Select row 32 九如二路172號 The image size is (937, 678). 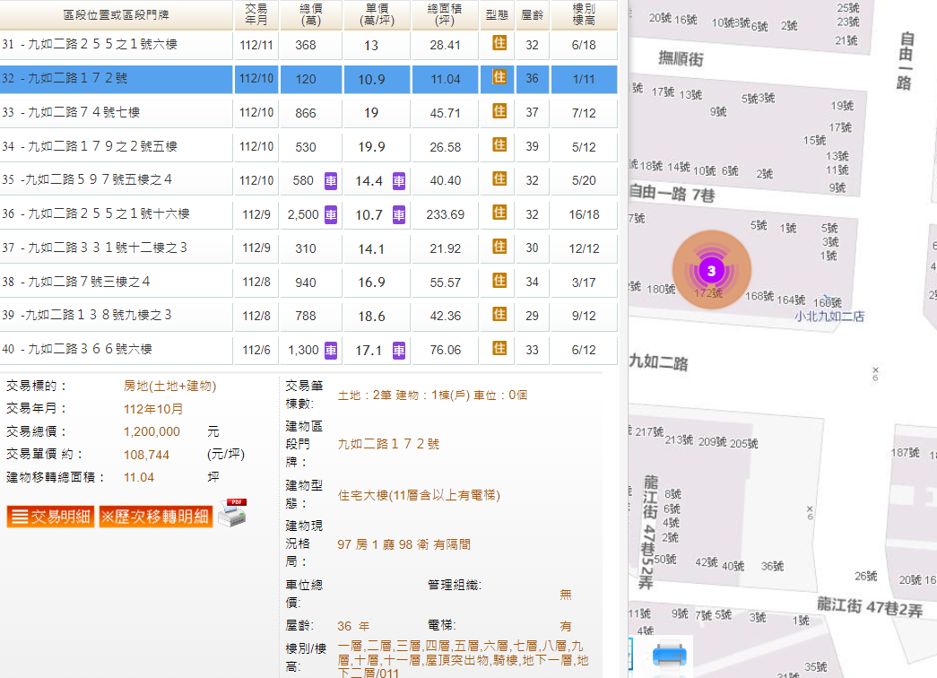coord(308,79)
